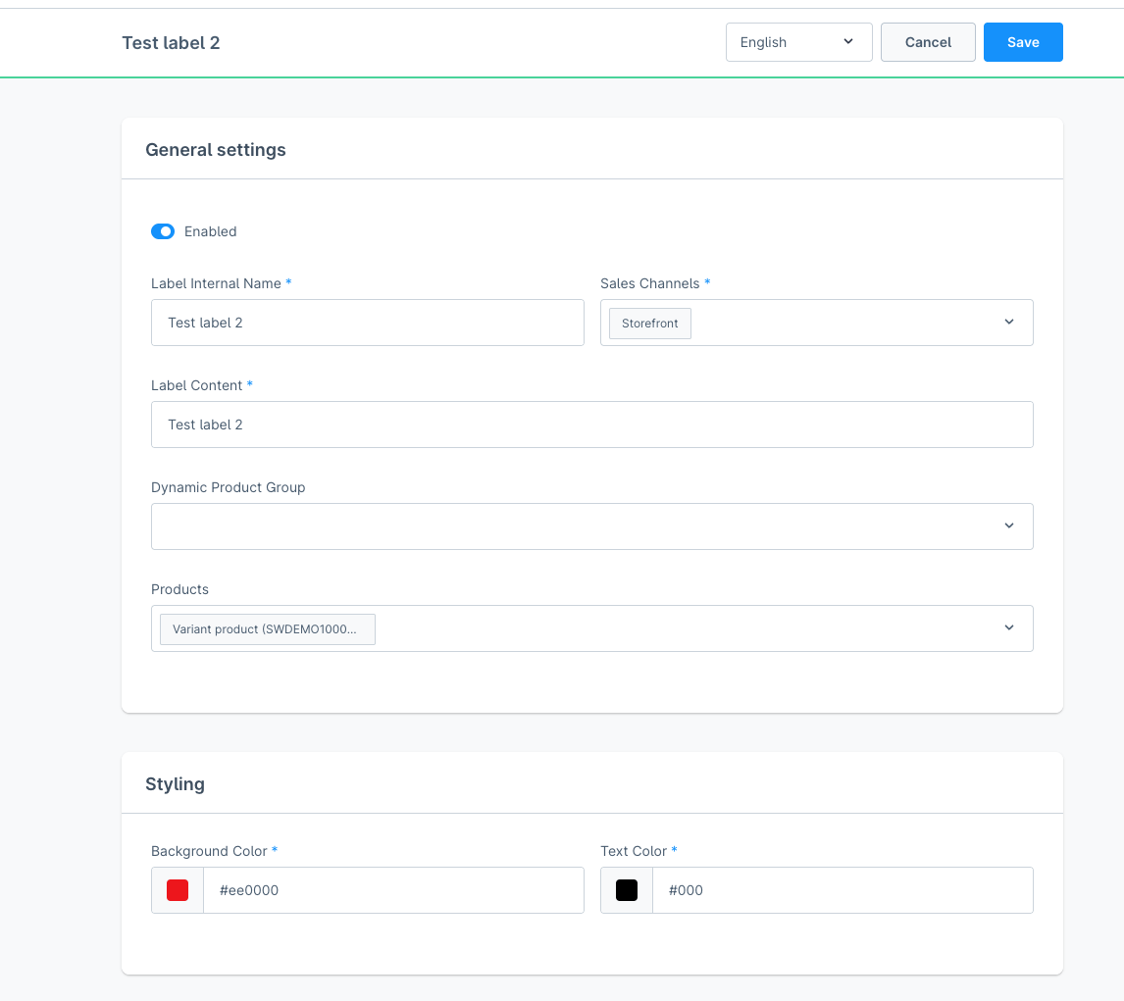This screenshot has width=1124, height=1001.
Task: Click the Cancel button
Action: point(928,42)
